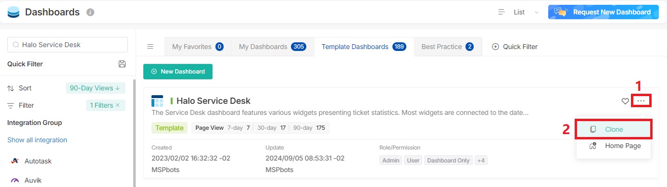Expand the +4 more roles tag
Image resolution: width=667 pixels, height=187 pixels.
481,160
